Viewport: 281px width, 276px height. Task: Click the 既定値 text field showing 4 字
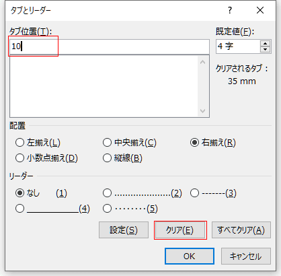(x=238, y=46)
